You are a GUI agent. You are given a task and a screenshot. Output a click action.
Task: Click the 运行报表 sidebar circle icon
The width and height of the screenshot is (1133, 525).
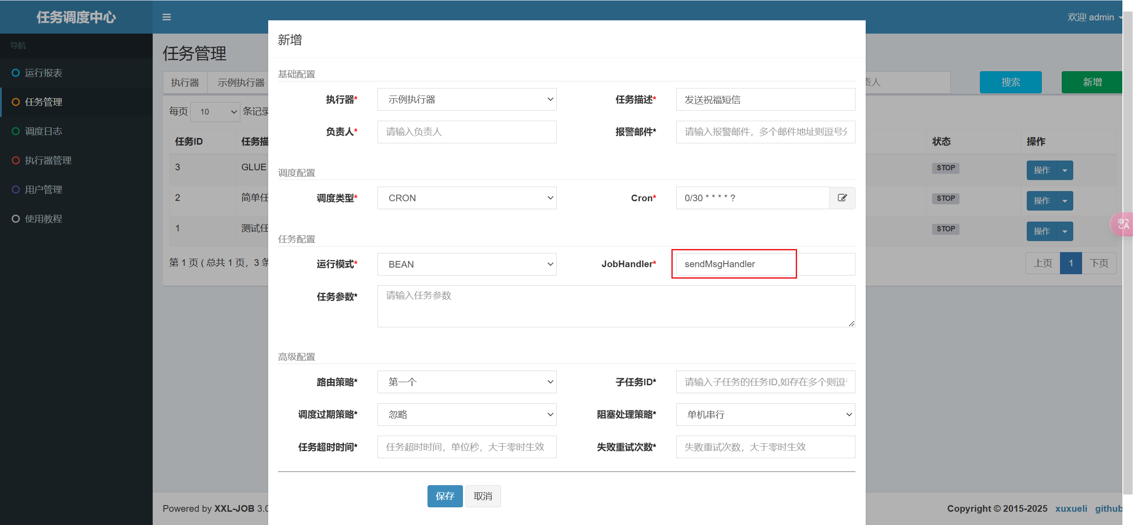15,73
